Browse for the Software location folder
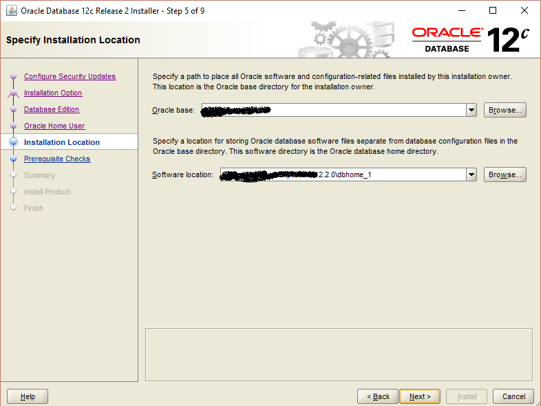Image resolution: width=541 pixels, height=406 pixels. tap(505, 175)
